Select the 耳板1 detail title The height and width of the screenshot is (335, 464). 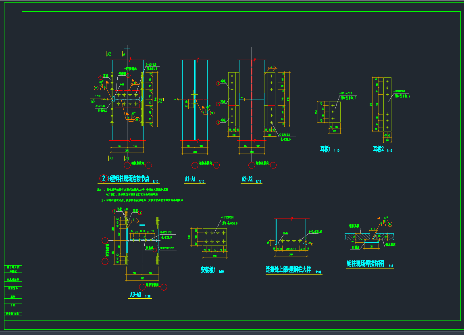(x=325, y=149)
